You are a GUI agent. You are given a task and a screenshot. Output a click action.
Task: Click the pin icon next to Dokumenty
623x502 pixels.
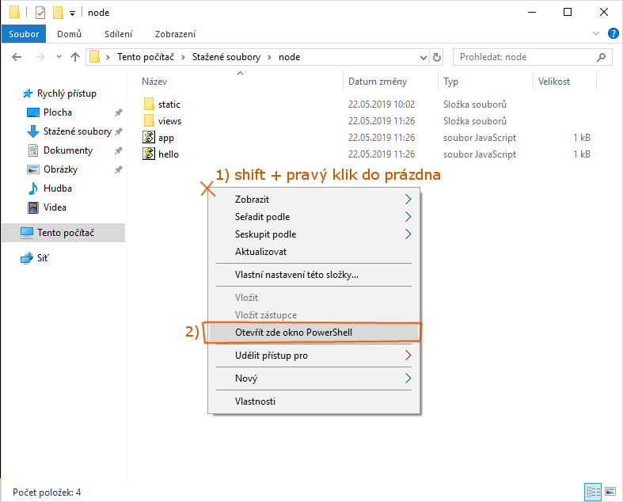[x=119, y=150]
